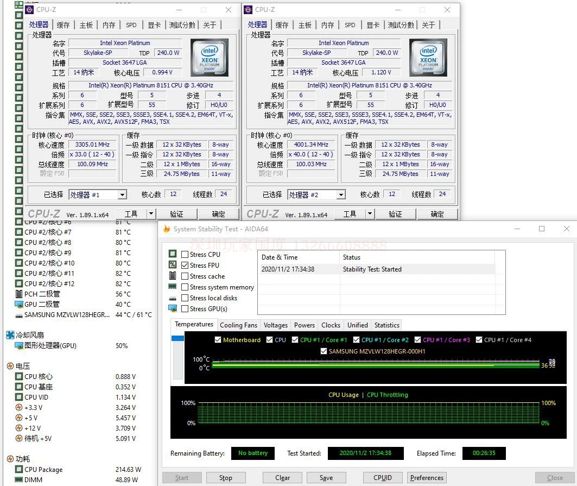Enable the Stress CPU checkbox
The width and height of the screenshot is (577, 486).
point(185,255)
